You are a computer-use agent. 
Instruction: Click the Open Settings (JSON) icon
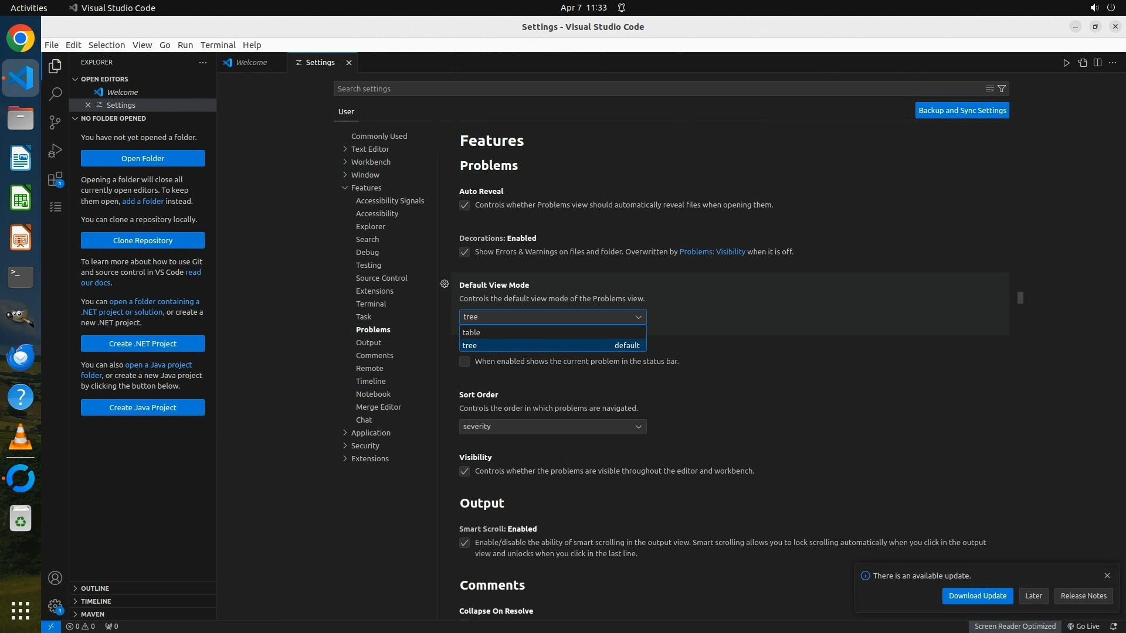coord(1082,63)
